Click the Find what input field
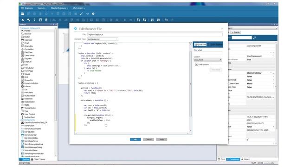This screenshot has height=167, width=297. (x=208, y=53)
